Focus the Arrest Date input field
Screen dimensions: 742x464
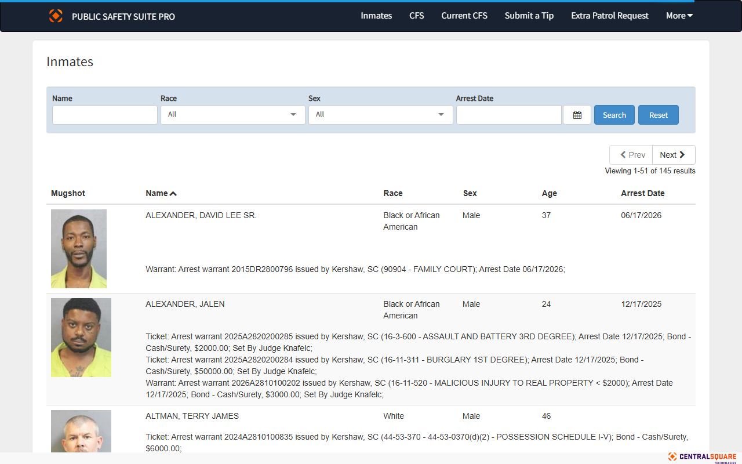click(x=509, y=115)
